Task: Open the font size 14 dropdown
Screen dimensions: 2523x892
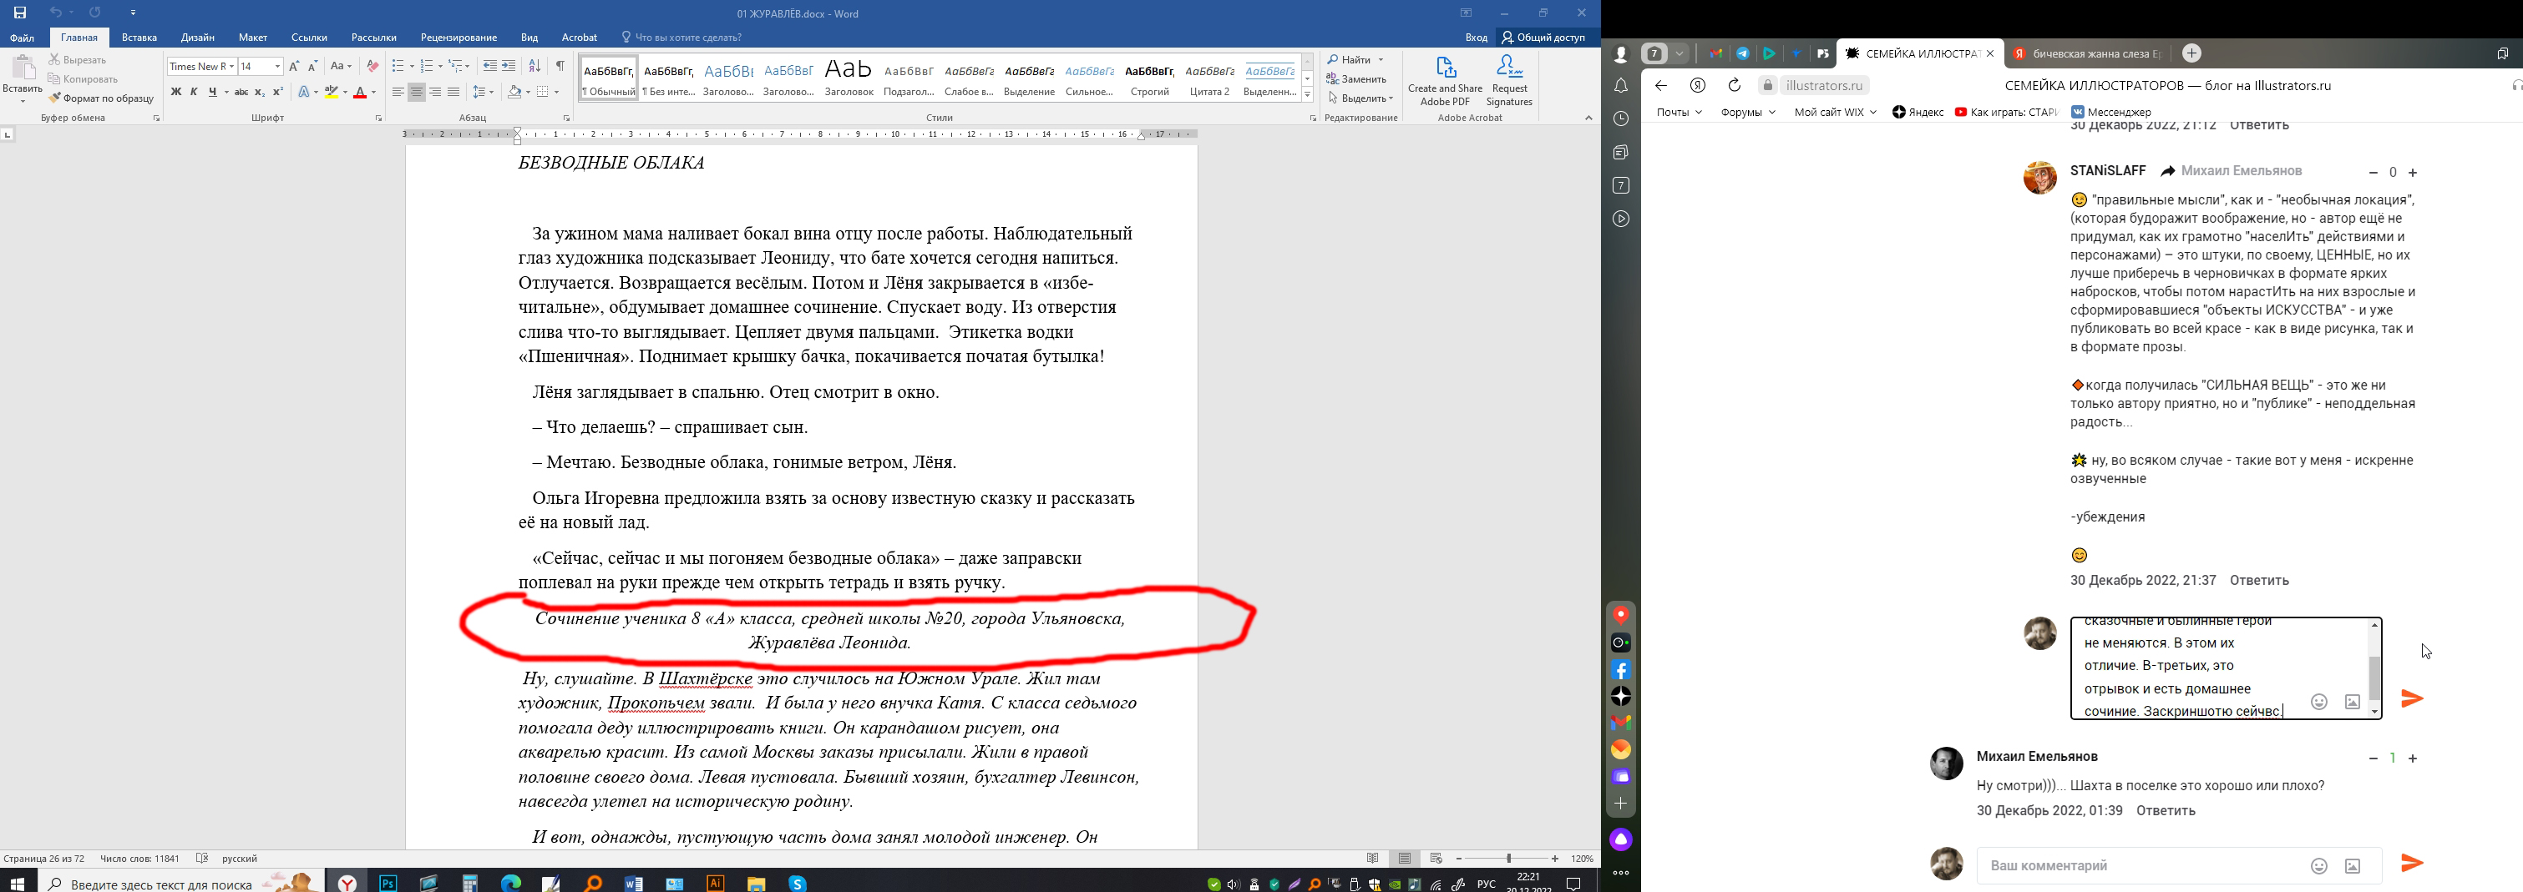Action: coord(277,66)
